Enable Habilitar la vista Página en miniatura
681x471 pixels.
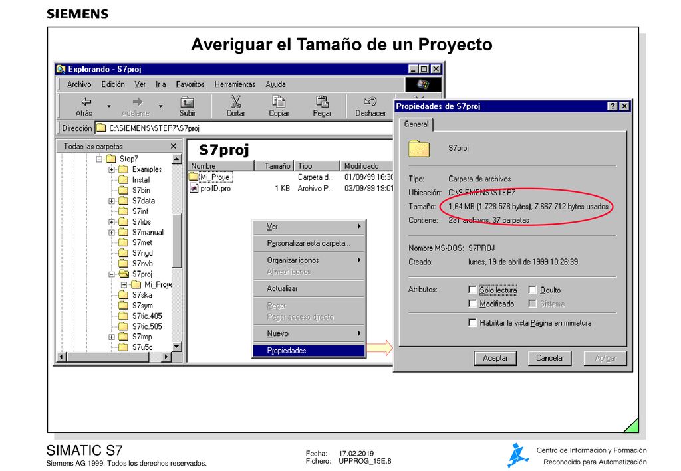472,323
